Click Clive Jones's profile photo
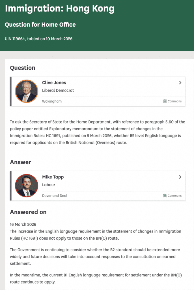 (26, 91)
